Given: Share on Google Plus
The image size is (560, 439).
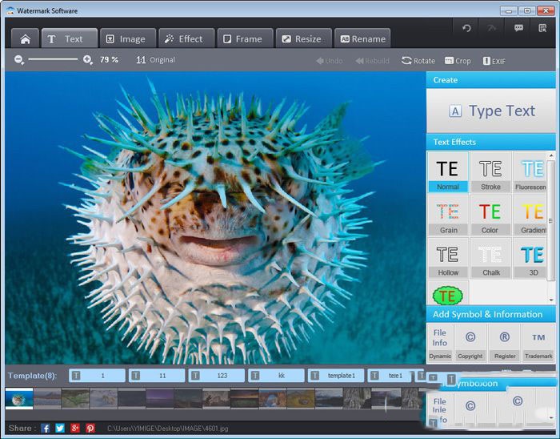Looking at the screenshot, I should coord(75,428).
